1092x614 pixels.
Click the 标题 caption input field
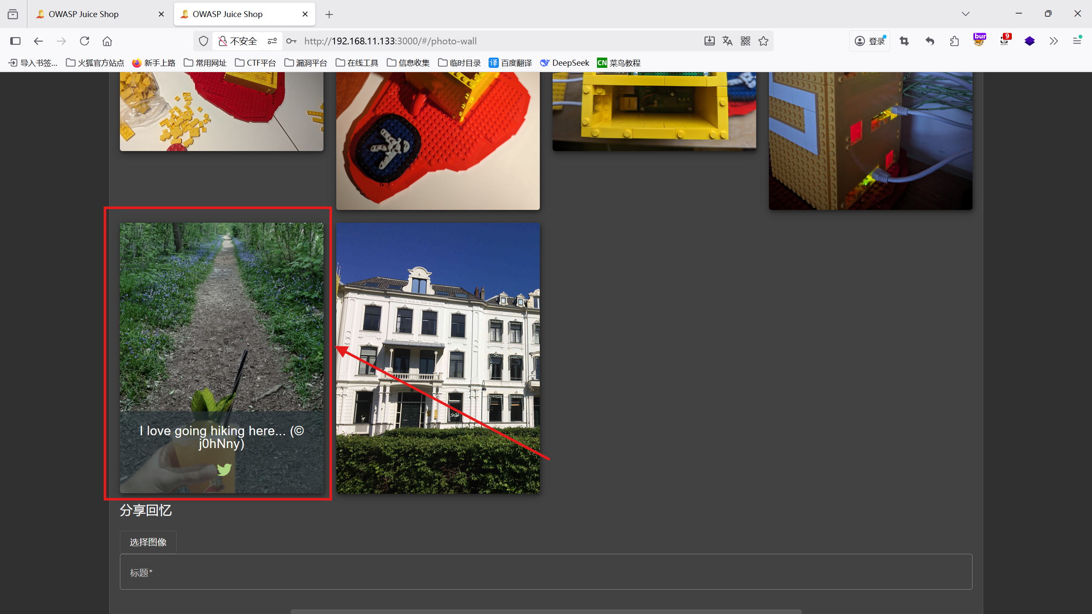[x=546, y=572]
